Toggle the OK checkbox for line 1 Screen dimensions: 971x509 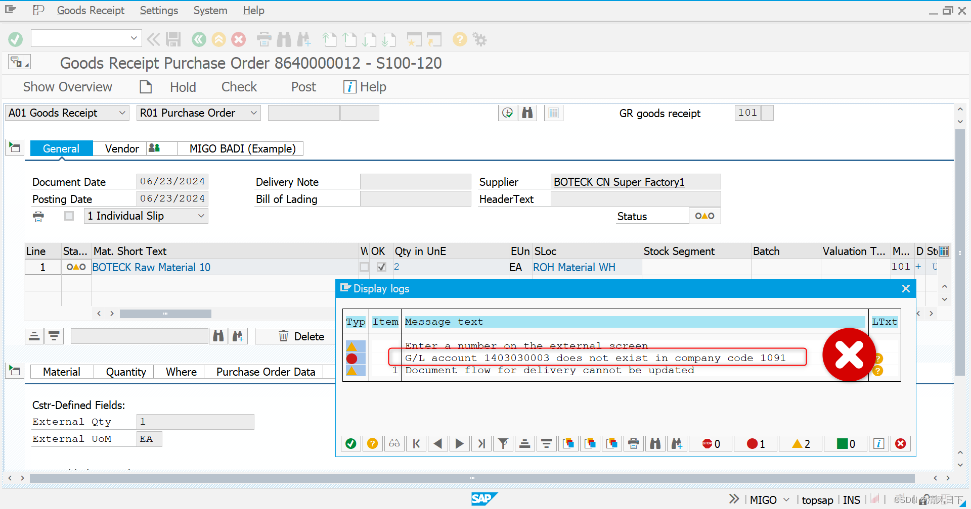click(x=381, y=267)
